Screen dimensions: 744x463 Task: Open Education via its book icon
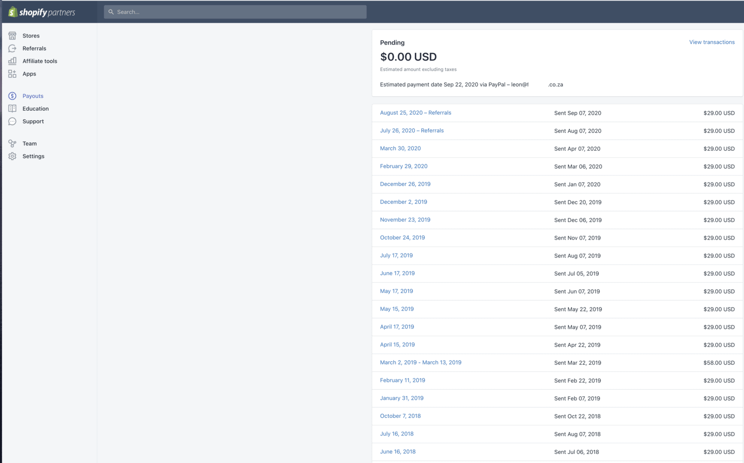[12, 108]
